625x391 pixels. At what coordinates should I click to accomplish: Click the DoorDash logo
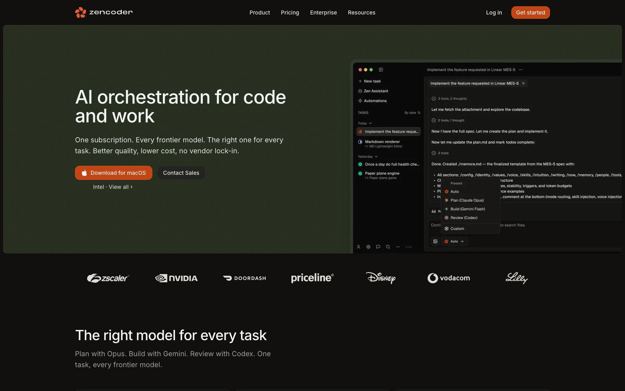click(244, 278)
